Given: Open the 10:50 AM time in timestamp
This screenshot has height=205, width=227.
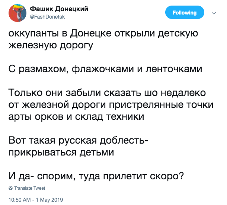Looking at the screenshot, I should [x=20, y=200].
